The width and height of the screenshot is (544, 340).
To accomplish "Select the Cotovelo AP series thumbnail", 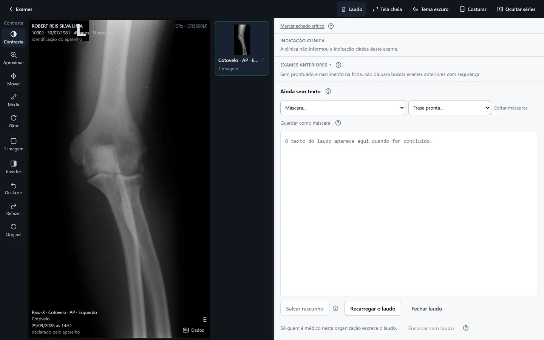I will click(242, 48).
